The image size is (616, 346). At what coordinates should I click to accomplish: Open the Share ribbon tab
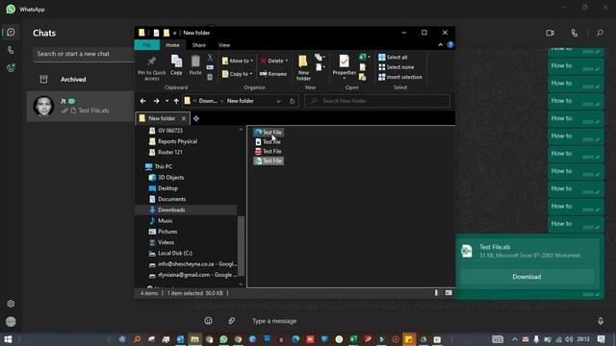tap(199, 45)
